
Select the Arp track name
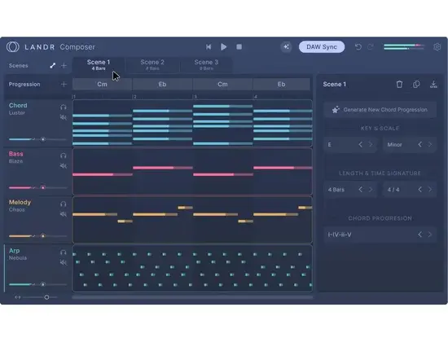(15, 251)
